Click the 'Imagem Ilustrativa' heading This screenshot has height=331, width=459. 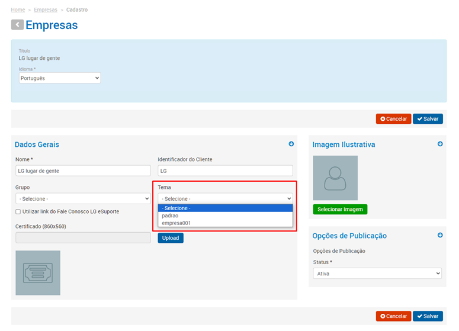344,144
